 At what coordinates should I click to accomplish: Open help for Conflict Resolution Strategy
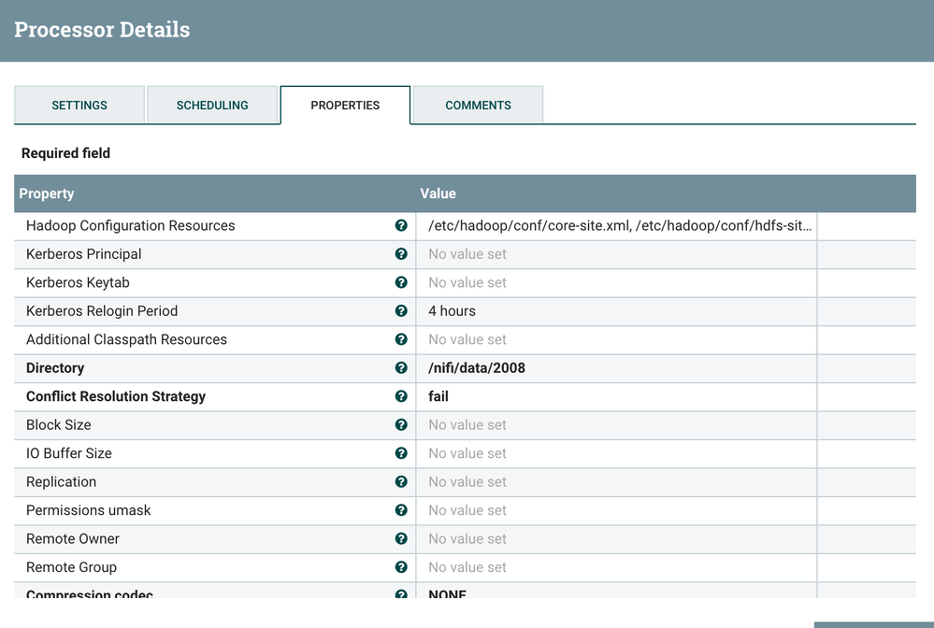[401, 396]
